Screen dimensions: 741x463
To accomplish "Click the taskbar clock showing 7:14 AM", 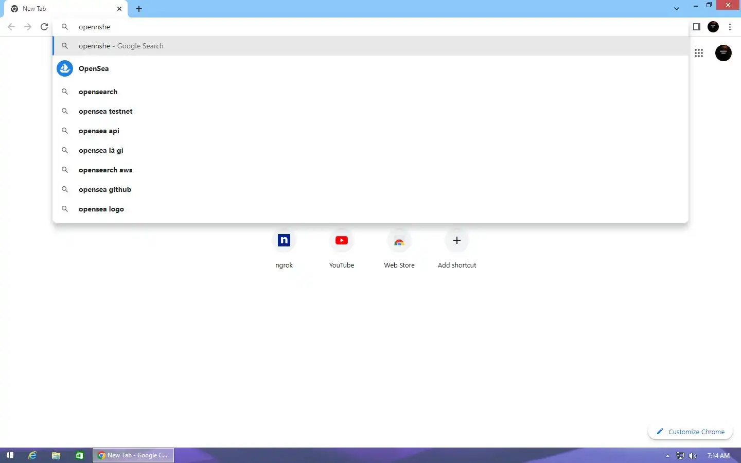I will (x=718, y=456).
